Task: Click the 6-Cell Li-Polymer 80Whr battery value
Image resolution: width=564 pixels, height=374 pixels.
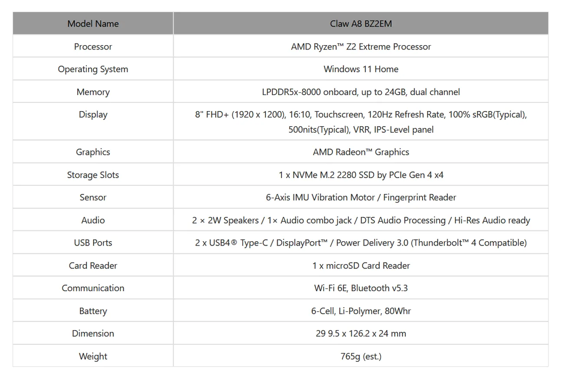Action: [361, 311]
